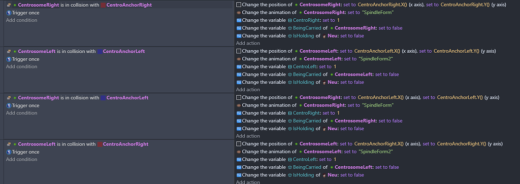The width and height of the screenshot is (520, 184).
Task: Click Trigger once clock icon in CentrosomeLeft/CentroAnchorRight event
Action: pyautogui.click(x=9, y=152)
